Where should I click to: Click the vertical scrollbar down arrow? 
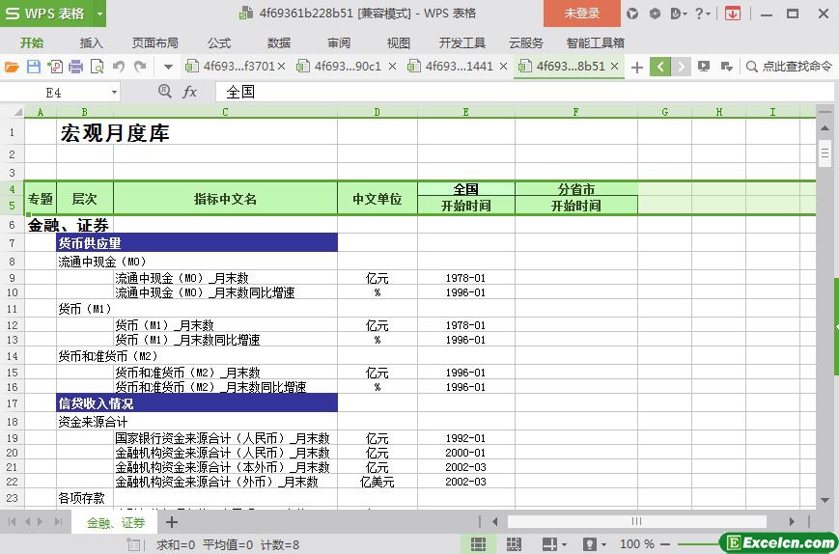point(825,501)
